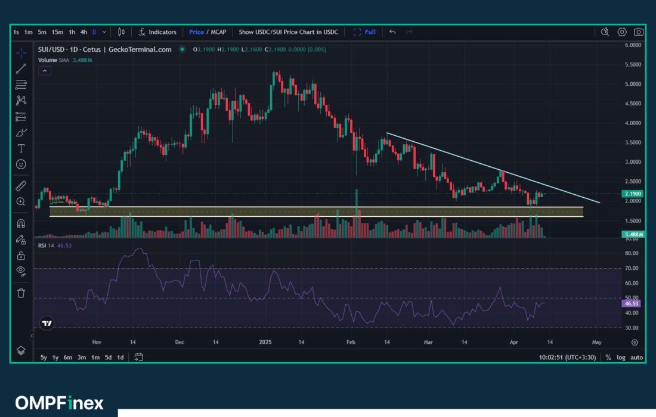Select the ruler measure tool
Screen dimensions: 656x417
pos(21,186)
